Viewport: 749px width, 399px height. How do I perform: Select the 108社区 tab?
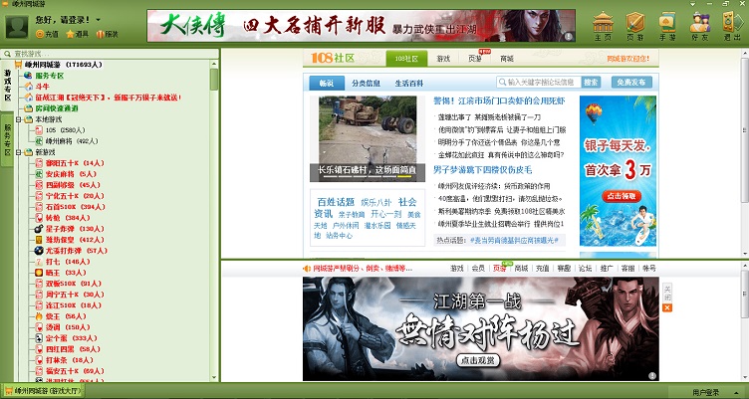click(406, 59)
